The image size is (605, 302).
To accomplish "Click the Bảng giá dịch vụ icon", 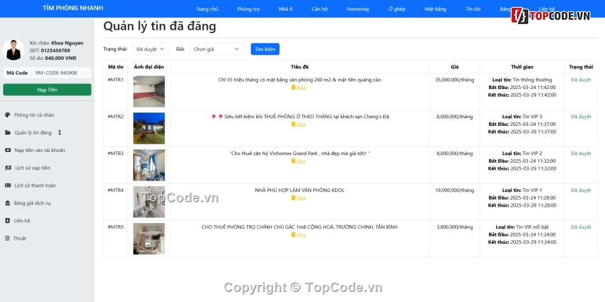I will [x=8, y=203].
